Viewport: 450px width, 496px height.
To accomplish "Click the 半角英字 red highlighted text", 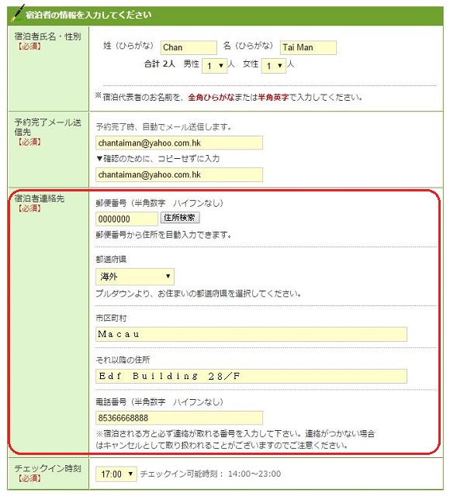I will click(274, 97).
